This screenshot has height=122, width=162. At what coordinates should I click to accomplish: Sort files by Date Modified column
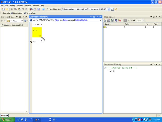click(x=17, y=25)
